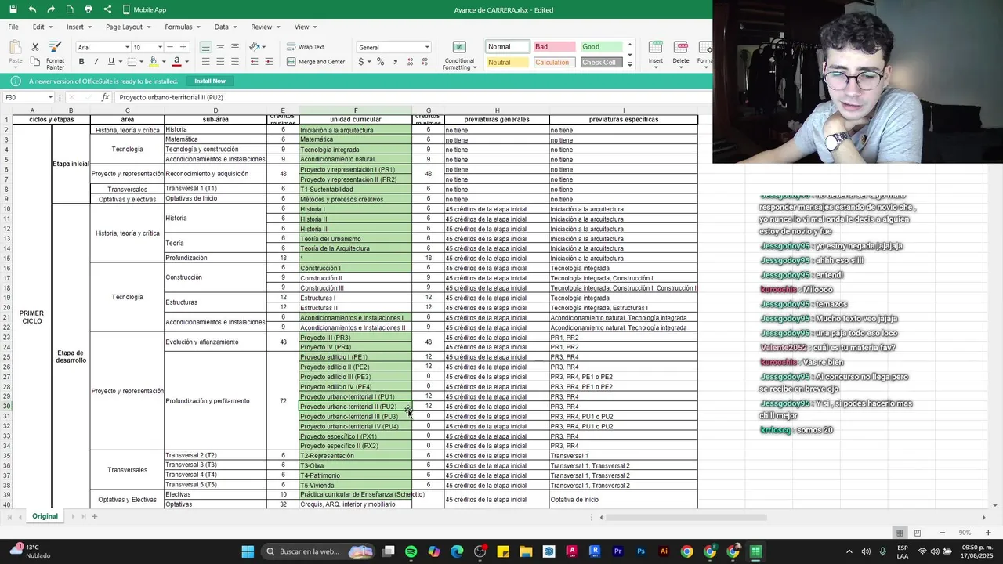Increase the decimal places
1003x564 pixels.
[410, 61]
